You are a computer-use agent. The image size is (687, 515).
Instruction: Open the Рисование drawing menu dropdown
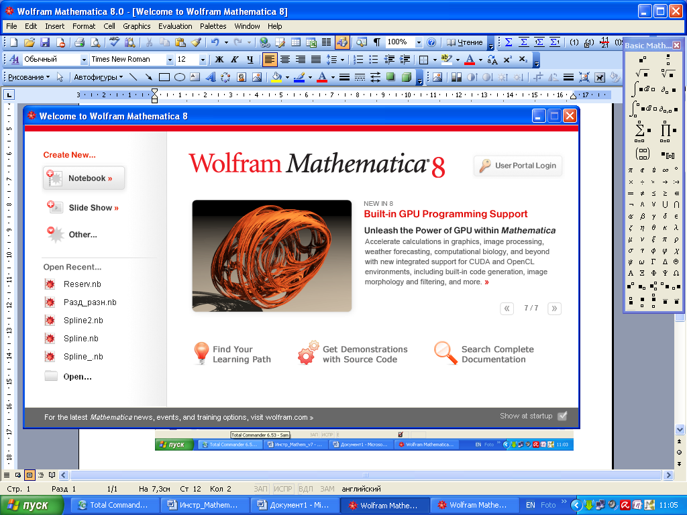29,78
